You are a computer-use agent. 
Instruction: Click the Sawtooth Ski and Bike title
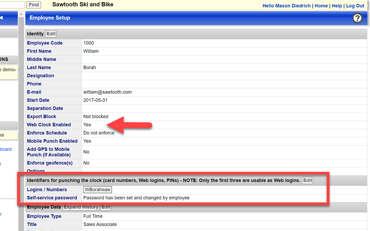tap(83, 5)
